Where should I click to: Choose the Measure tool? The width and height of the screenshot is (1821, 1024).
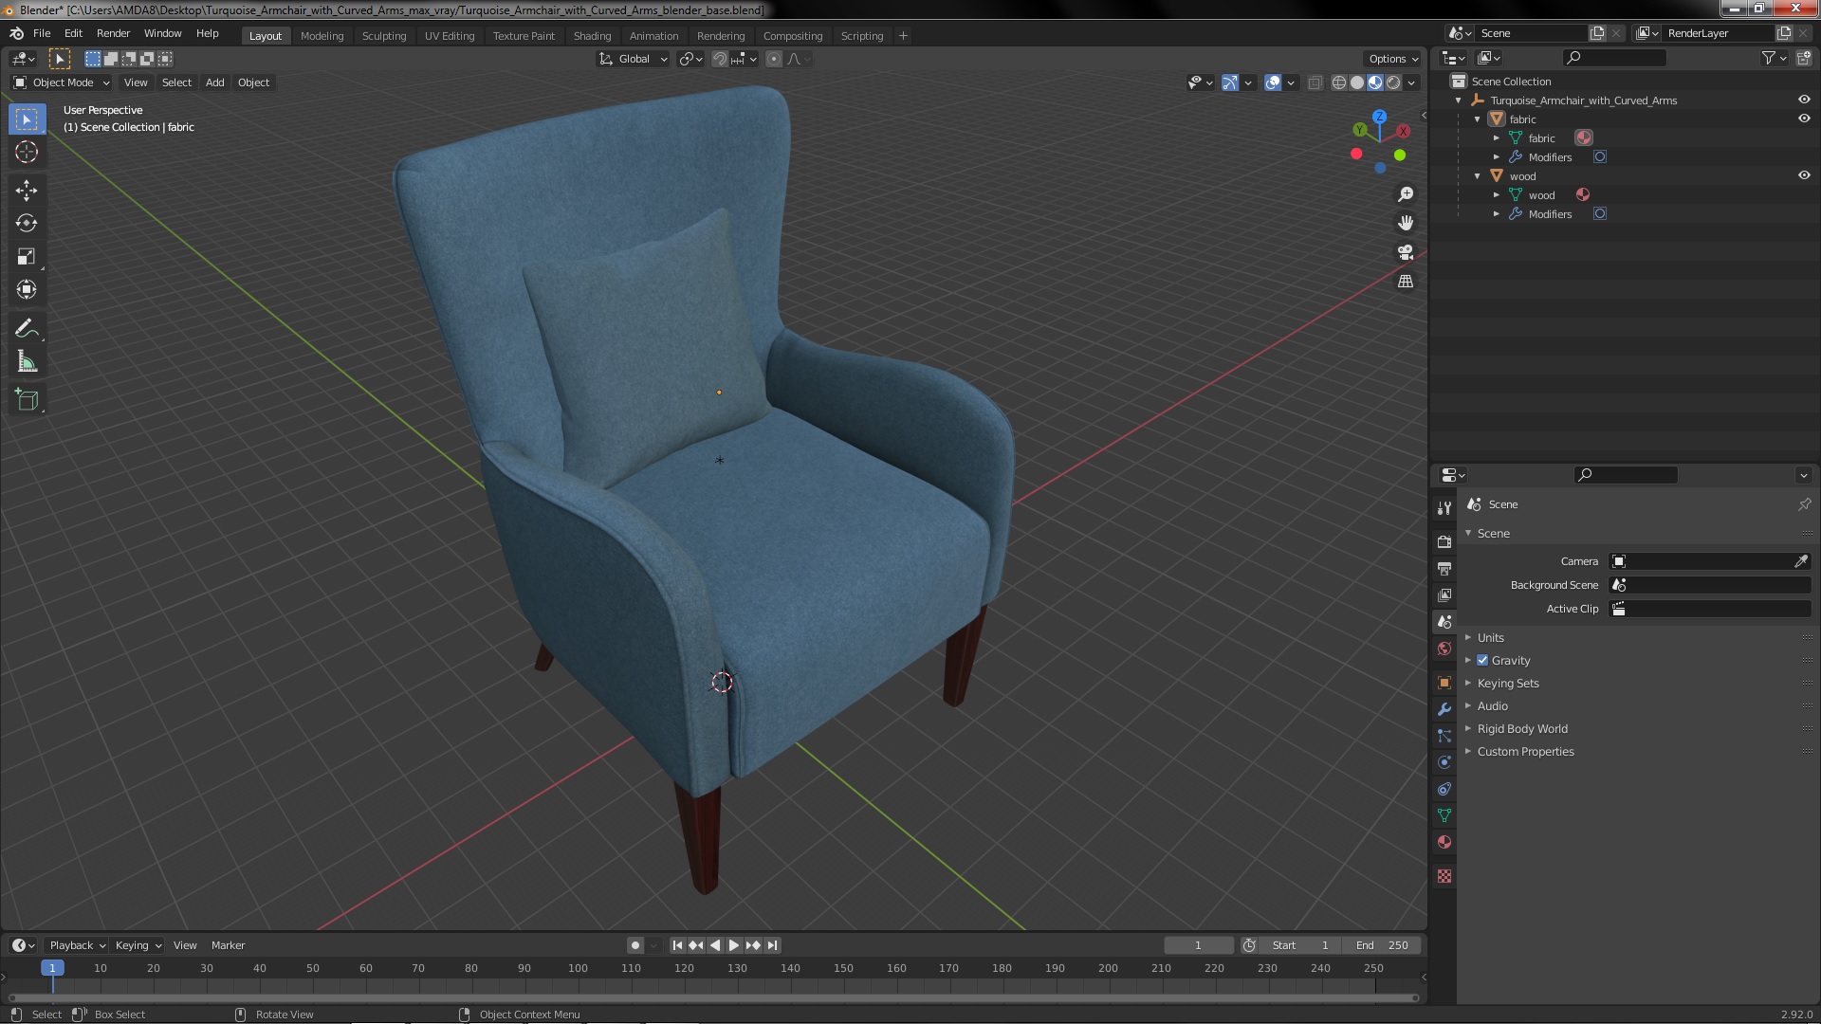[x=27, y=362]
